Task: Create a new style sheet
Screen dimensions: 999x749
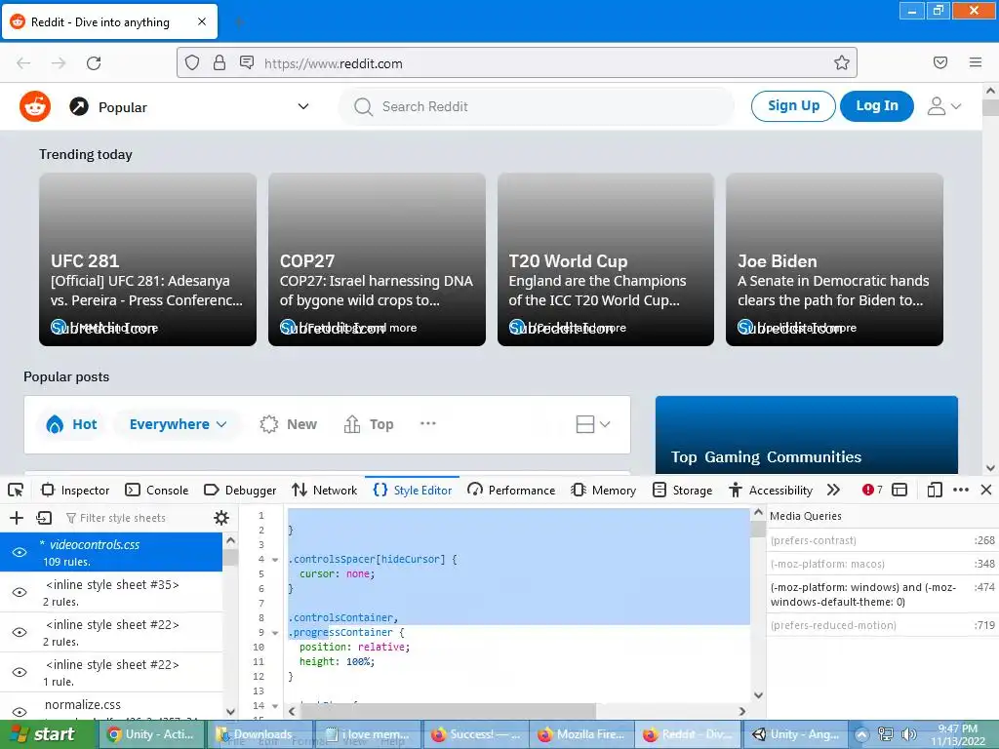Action: pyautogui.click(x=17, y=518)
